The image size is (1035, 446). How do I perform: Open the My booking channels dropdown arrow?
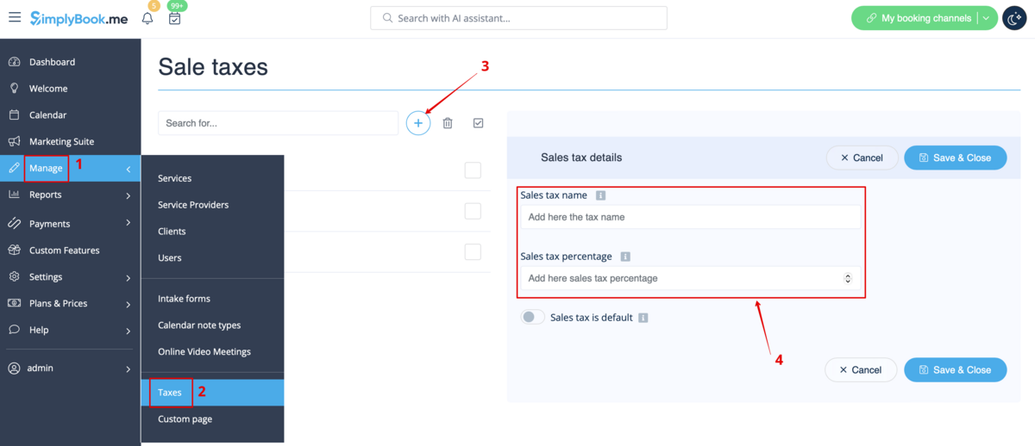click(988, 18)
